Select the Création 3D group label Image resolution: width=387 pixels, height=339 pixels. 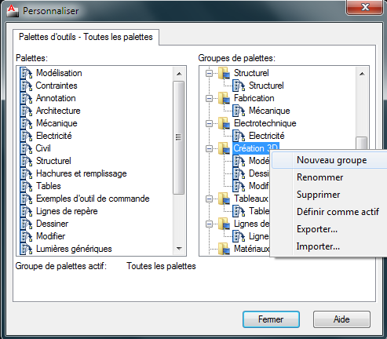[256, 148]
